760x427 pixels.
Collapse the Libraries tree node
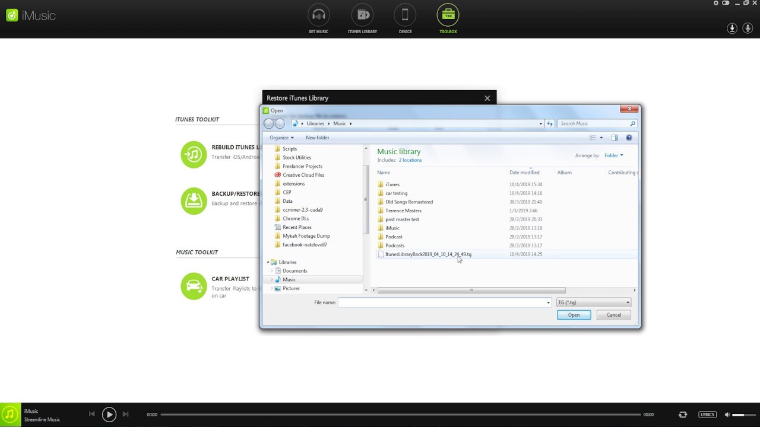click(268, 262)
